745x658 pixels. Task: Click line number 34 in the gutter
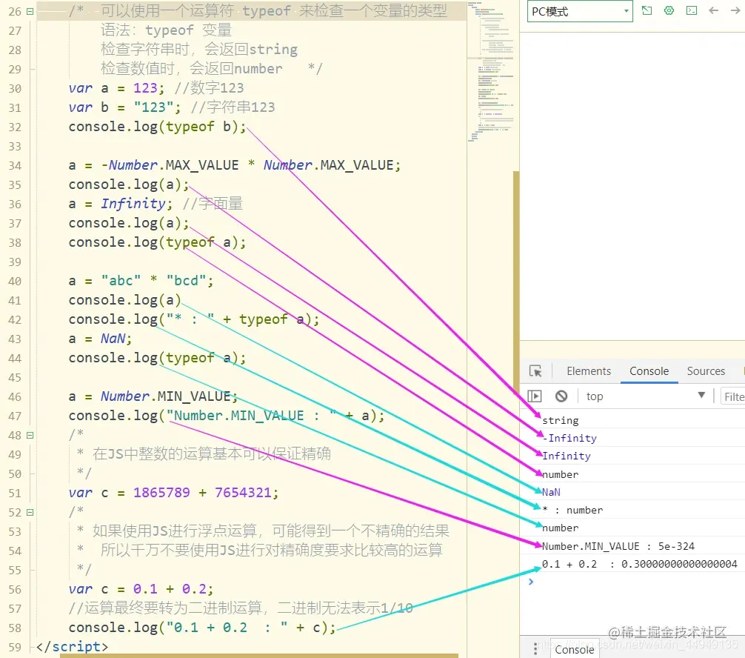click(x=15, y=165)
